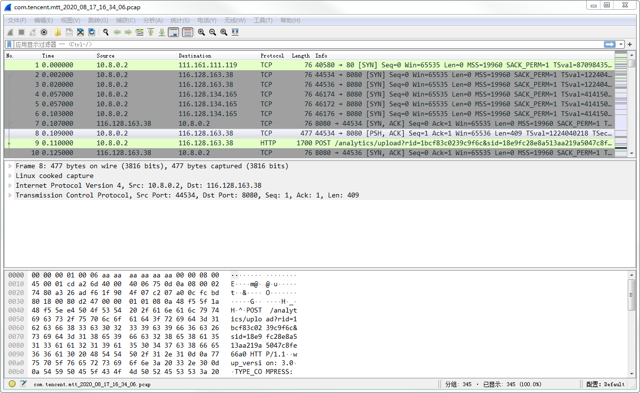
Task: Jump to last packet icon
Action: [162, 32]
